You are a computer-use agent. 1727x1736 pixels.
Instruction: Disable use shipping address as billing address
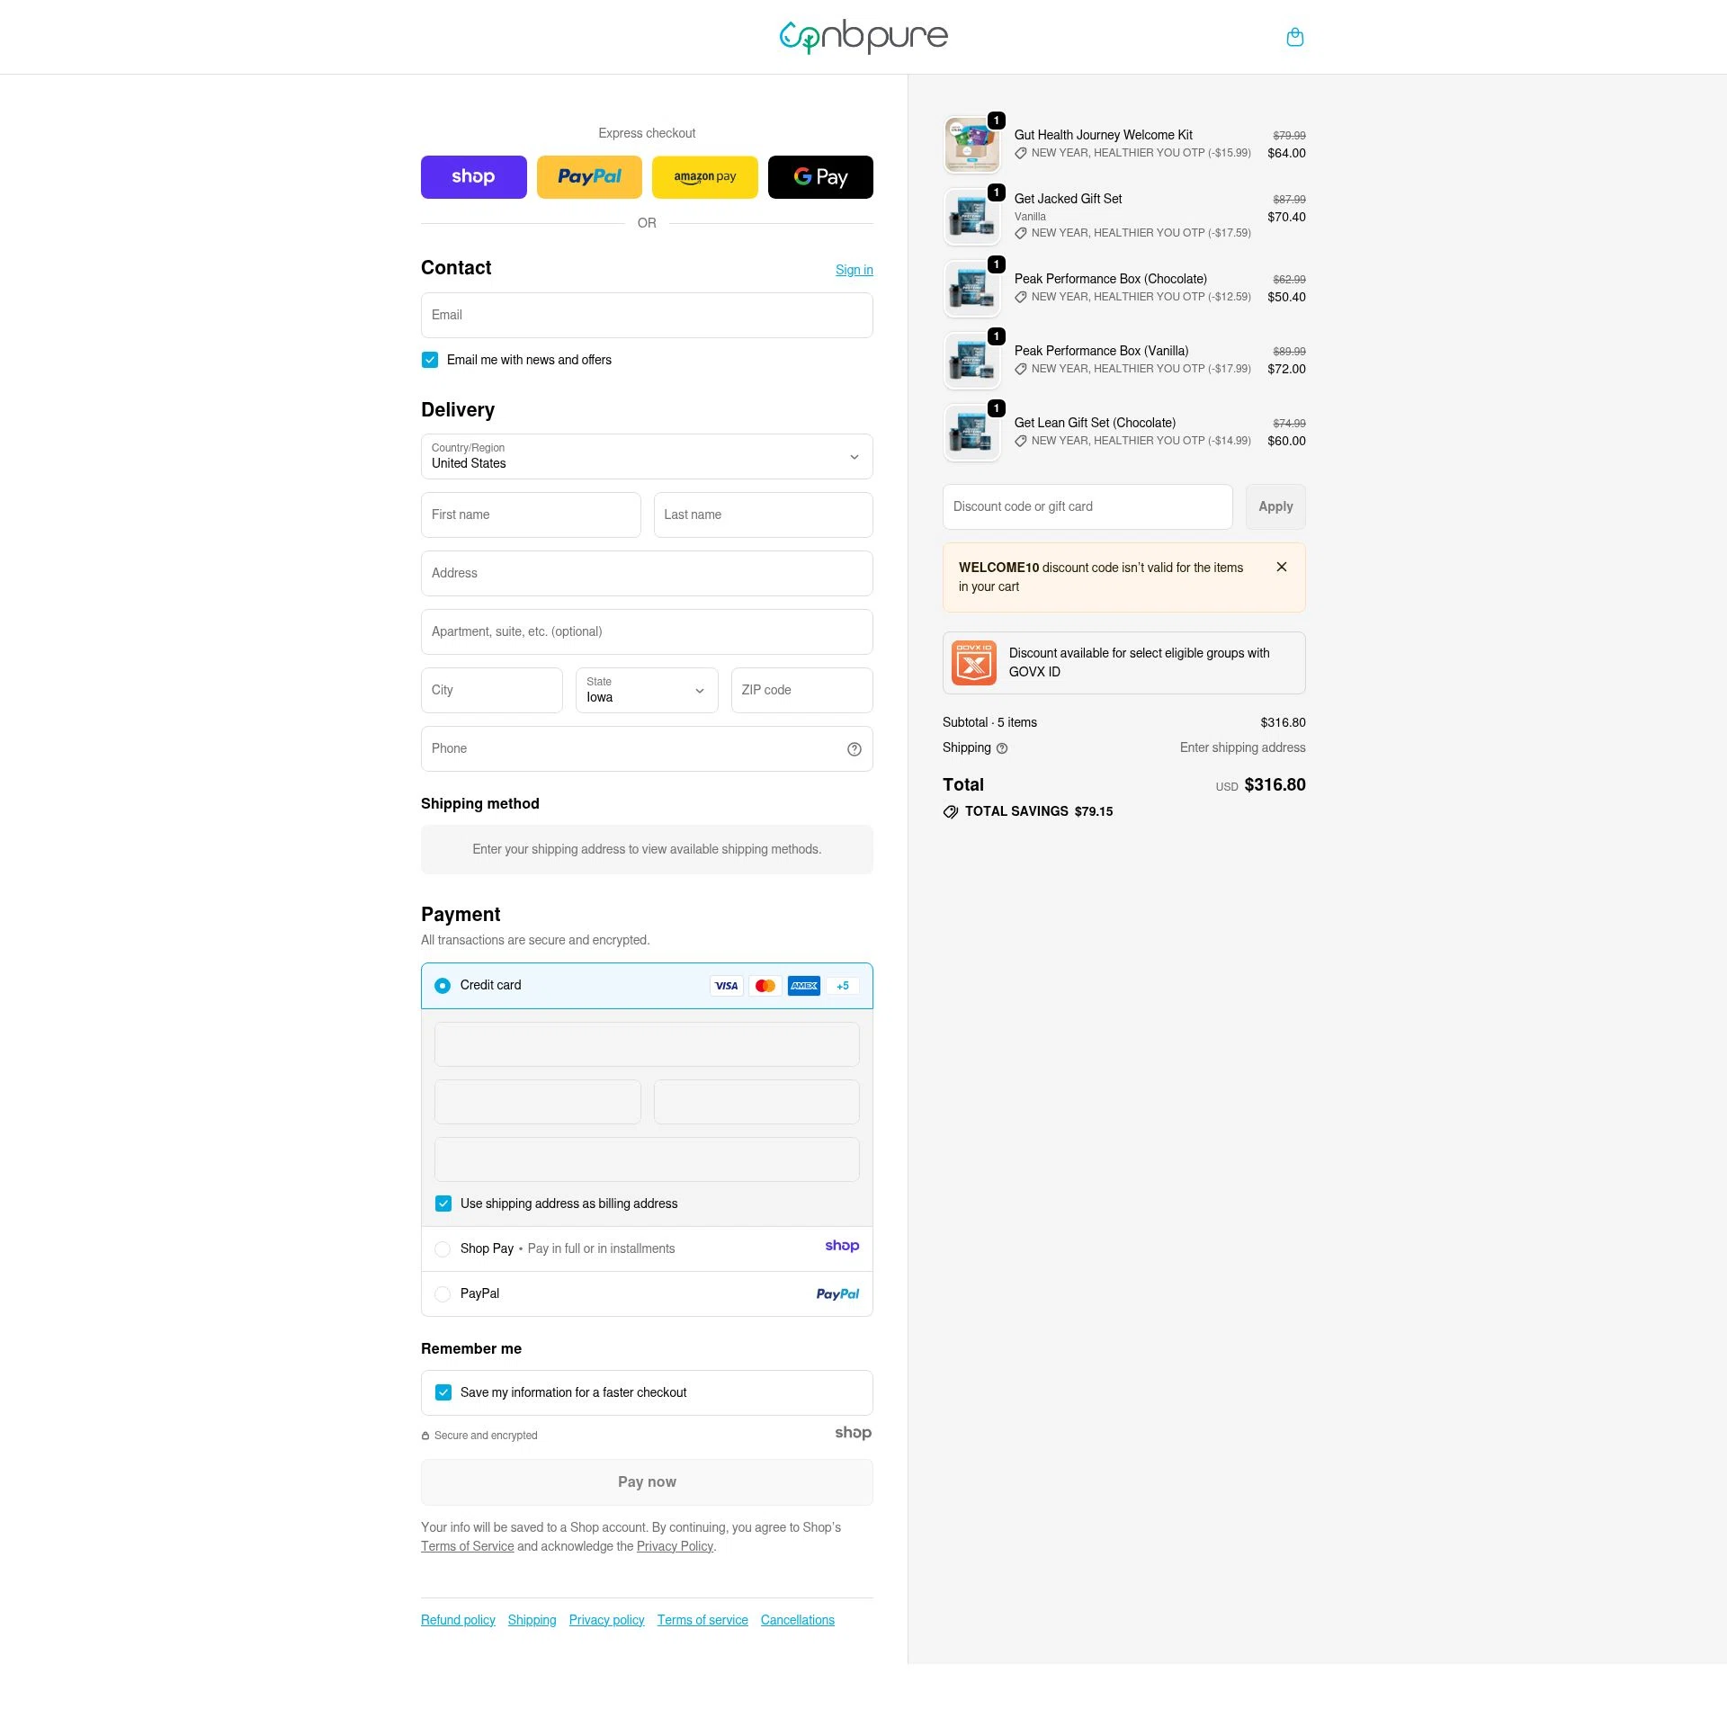point(443,1203)
